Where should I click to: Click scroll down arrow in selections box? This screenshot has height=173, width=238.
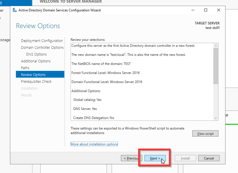coord(216,118)
